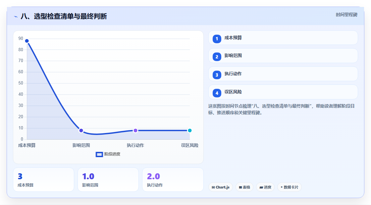Click the 误区风险 cyan data point
This screenshot has width=371, height=205.
coord(189,130)
